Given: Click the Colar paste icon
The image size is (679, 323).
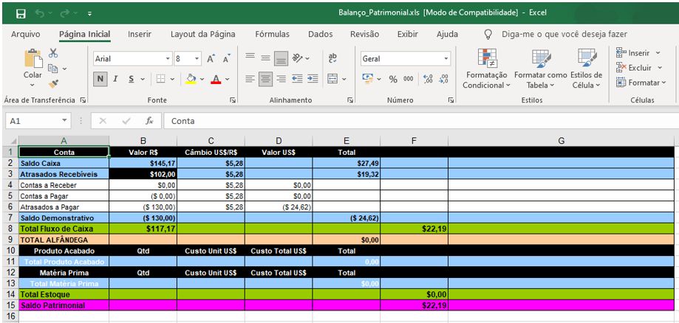Looking at the screenshot, I should (x=33, y=58).
